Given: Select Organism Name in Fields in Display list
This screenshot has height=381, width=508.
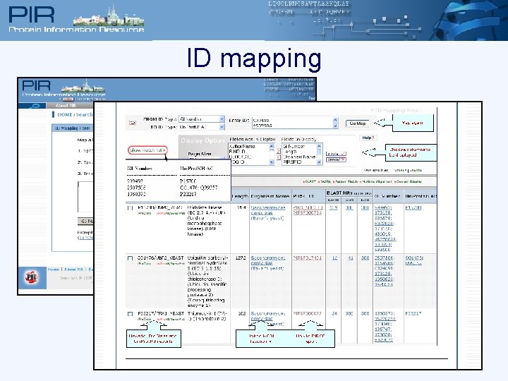Looking at the screenshot, I should click(299, 157).
